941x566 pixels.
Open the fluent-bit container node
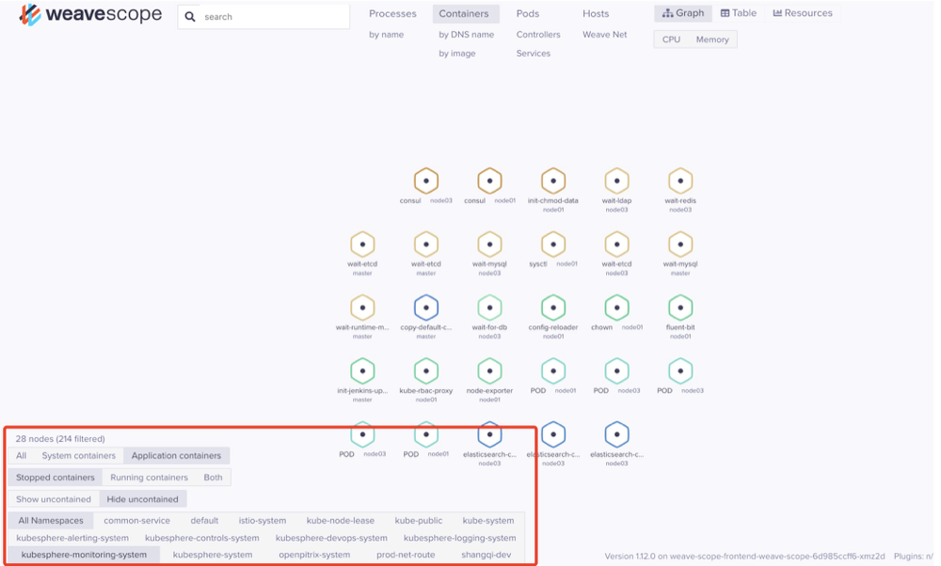point(680,307)
